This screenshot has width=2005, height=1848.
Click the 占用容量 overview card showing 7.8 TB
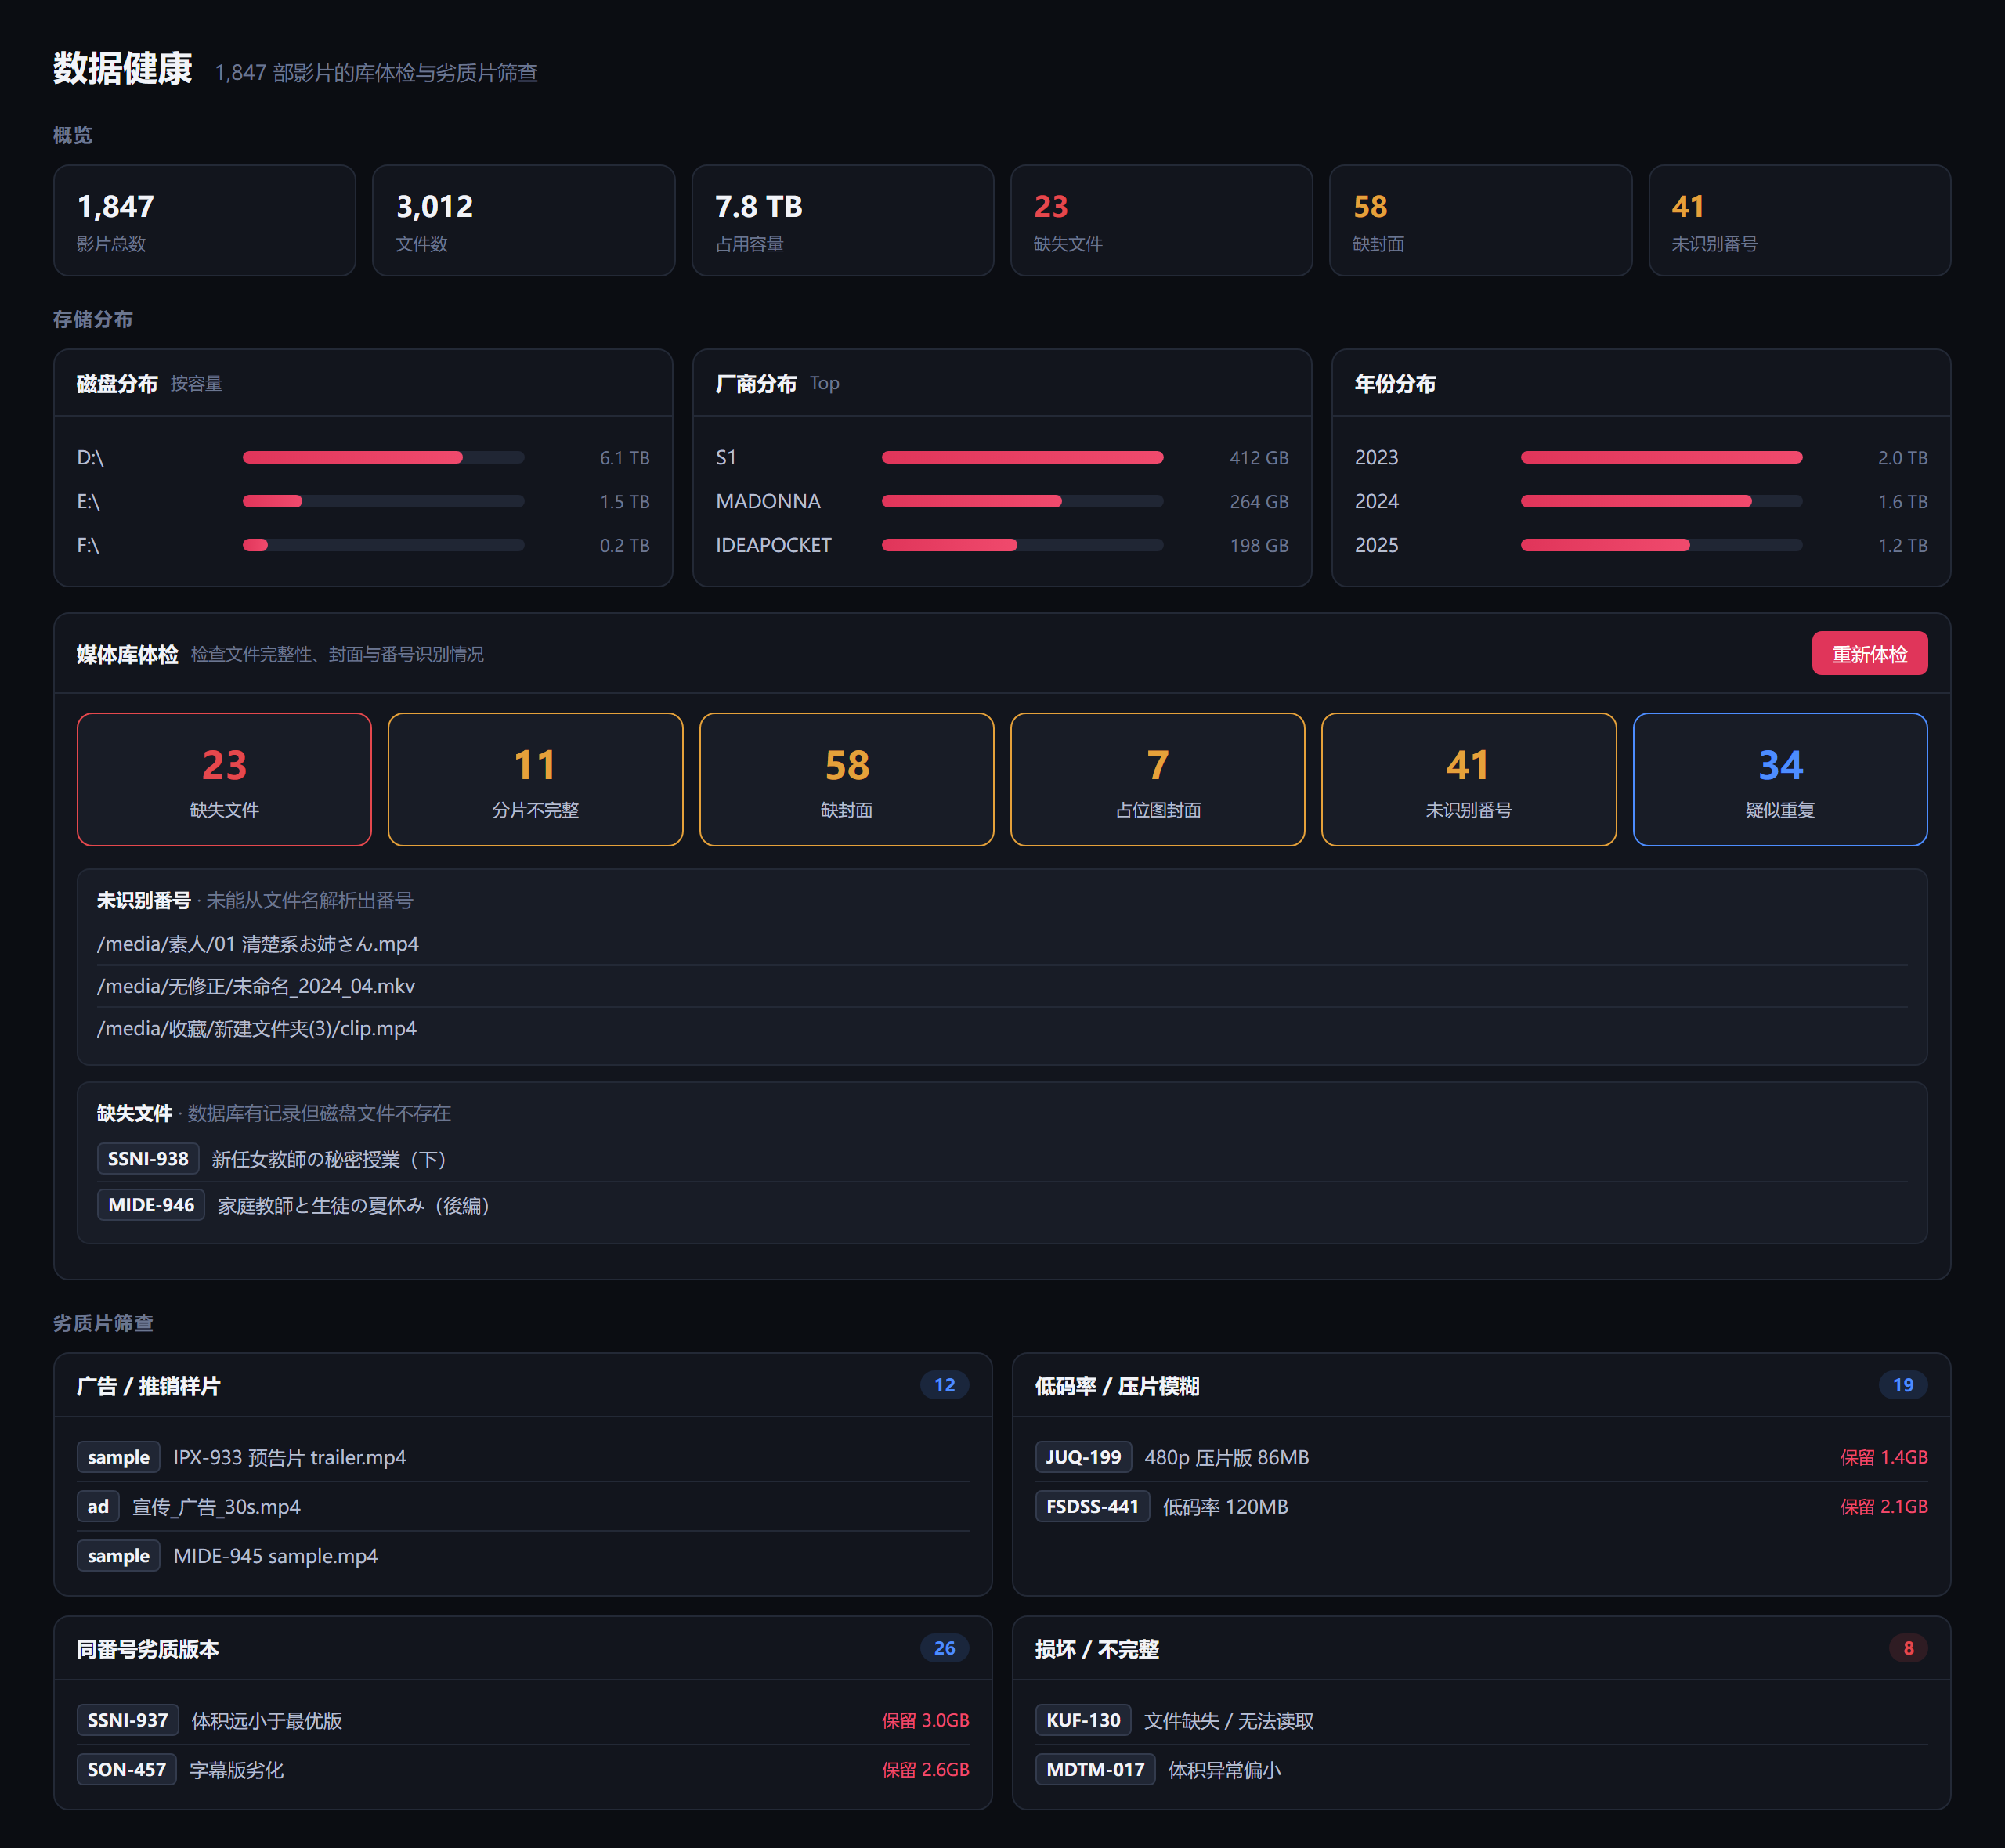[842, 220]
